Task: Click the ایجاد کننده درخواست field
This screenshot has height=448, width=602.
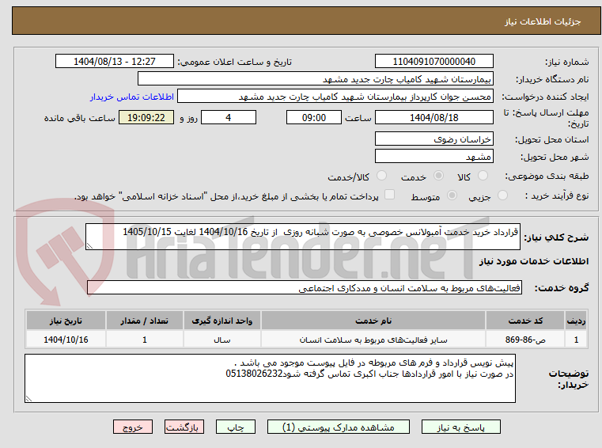Action: [335, 97]
